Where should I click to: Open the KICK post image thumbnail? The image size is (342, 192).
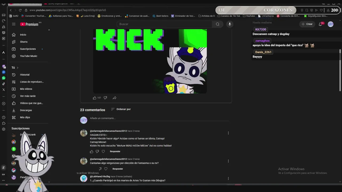(150, 61)
